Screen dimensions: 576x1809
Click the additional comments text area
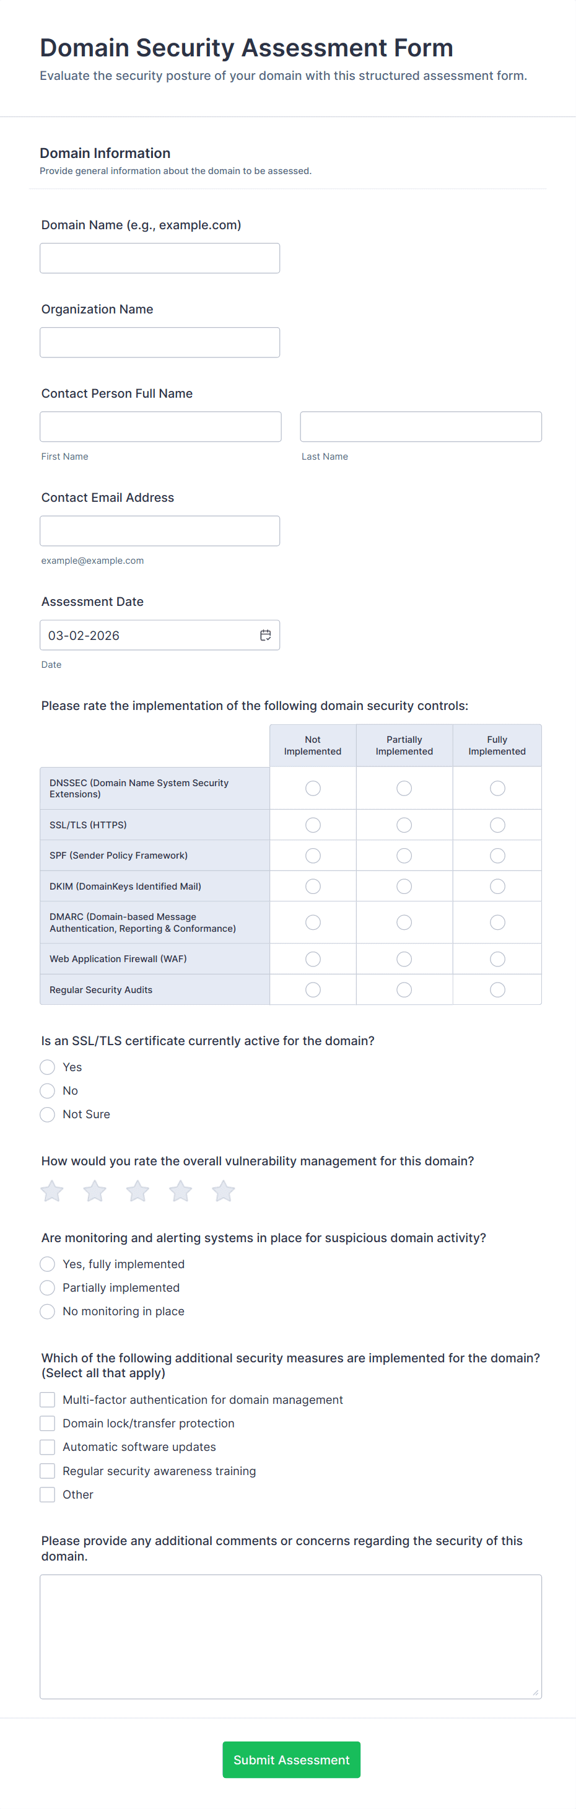[x=291, y=1636]
